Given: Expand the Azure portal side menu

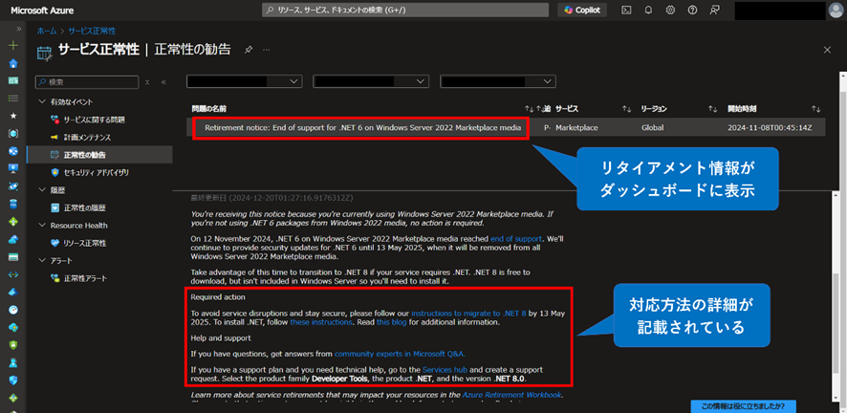Looking at the screenshot, I should click(x=19, y=29).
